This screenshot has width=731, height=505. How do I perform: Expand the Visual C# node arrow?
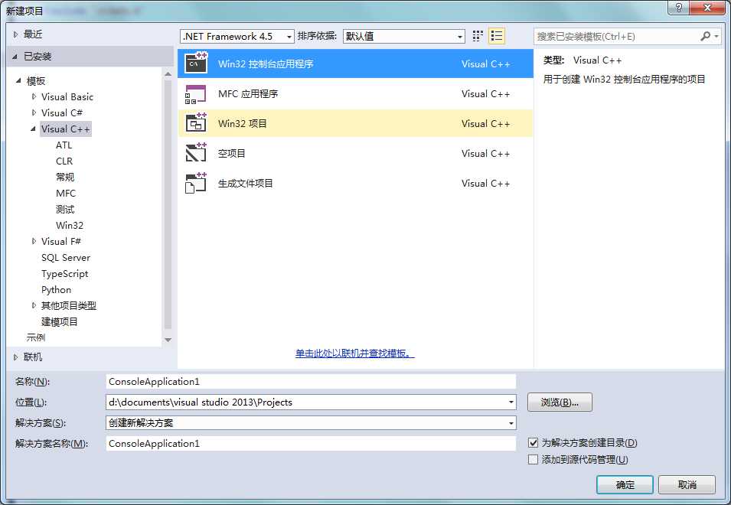click(x=34, y=112)
